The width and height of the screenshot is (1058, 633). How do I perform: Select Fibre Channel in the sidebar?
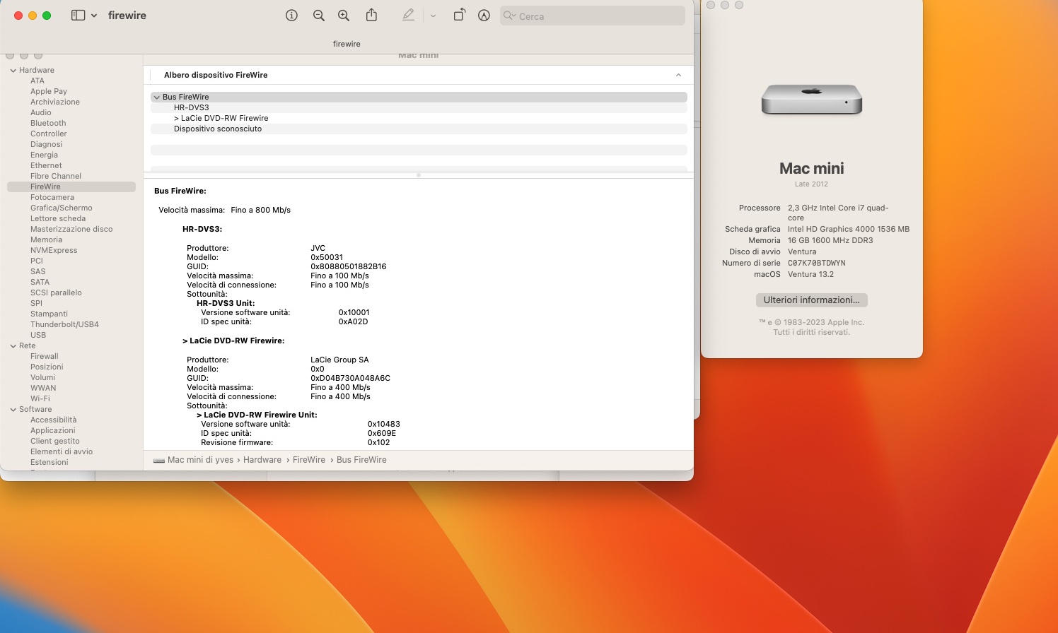[x=56, y=177]
